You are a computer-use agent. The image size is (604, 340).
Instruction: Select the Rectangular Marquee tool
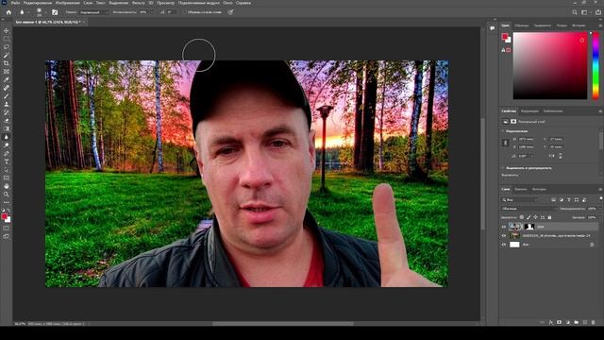pos(7,39)
